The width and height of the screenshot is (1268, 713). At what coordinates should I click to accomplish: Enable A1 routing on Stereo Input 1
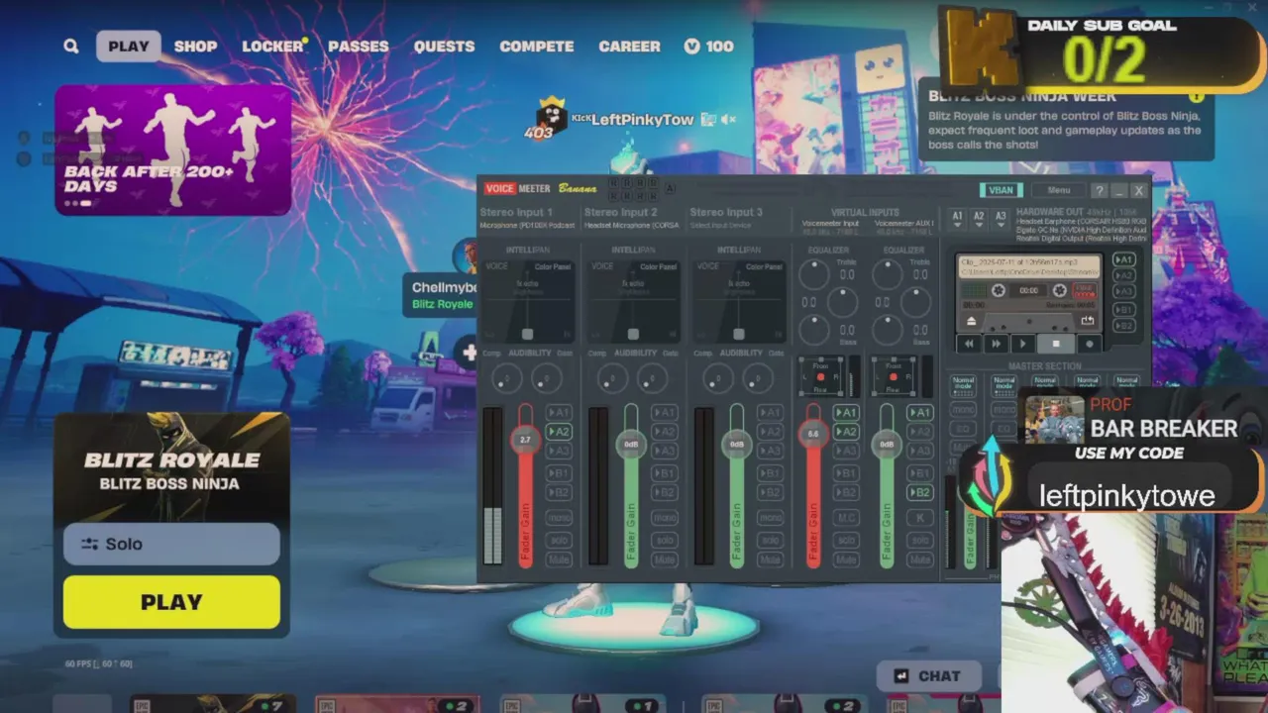coord(560,413)
